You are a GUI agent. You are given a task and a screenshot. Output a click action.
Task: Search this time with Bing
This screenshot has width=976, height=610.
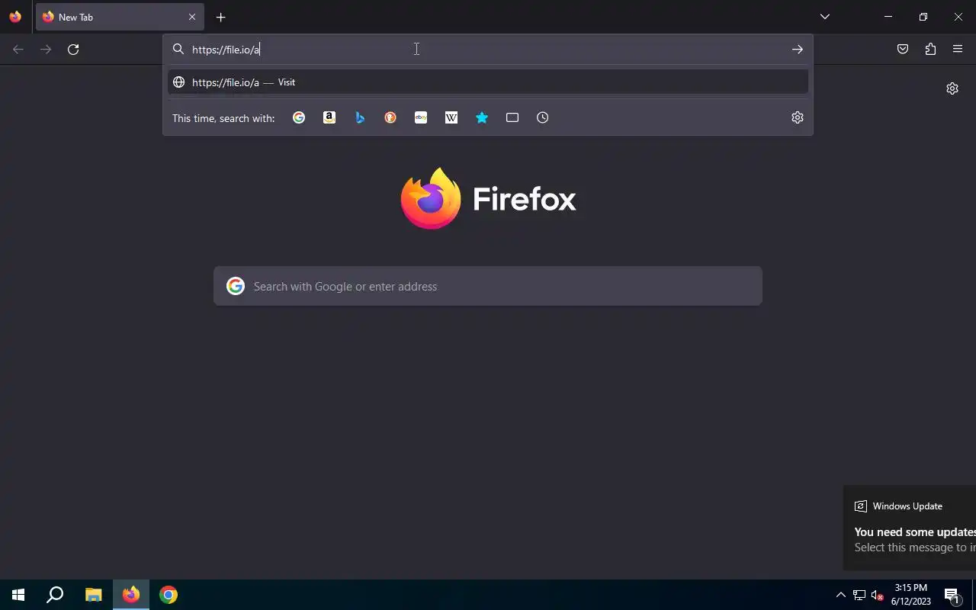pyautogui.click(x=360, y=117)
